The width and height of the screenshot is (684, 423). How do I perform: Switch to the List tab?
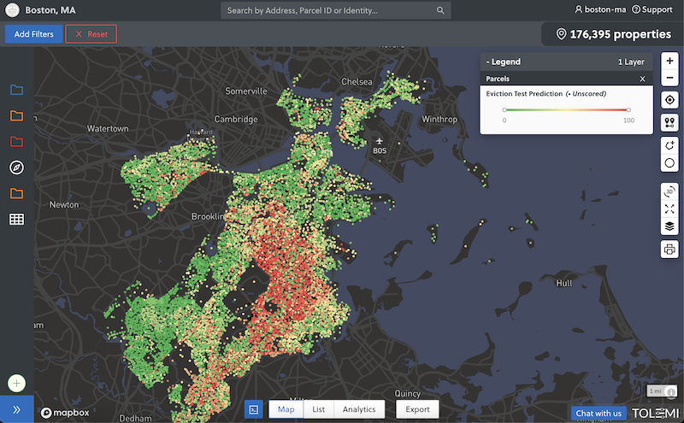[x=318, y=409]
